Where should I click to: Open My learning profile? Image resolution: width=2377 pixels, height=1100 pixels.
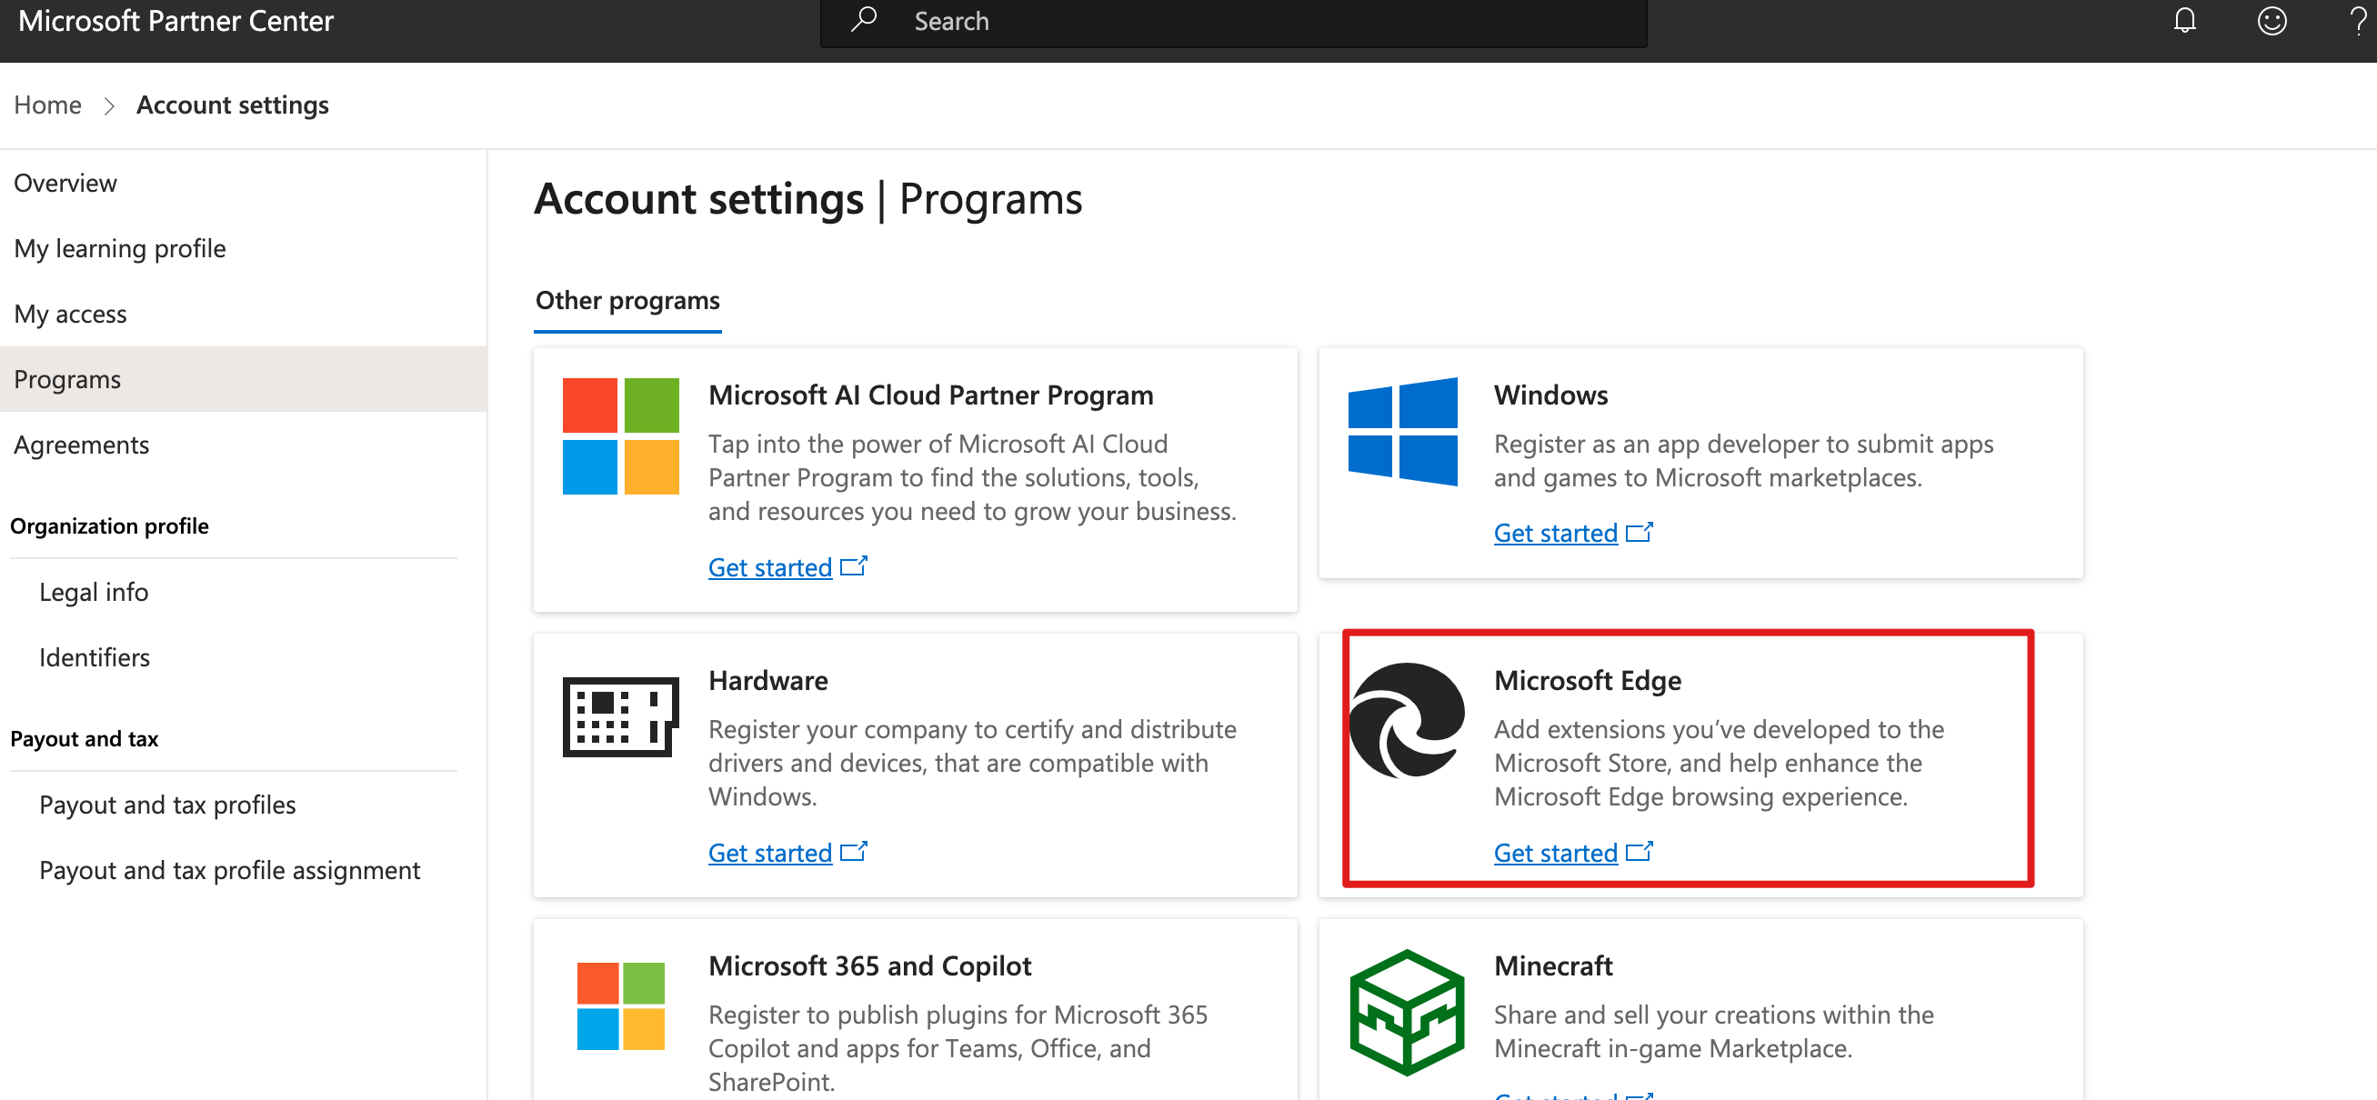[120, 247]
